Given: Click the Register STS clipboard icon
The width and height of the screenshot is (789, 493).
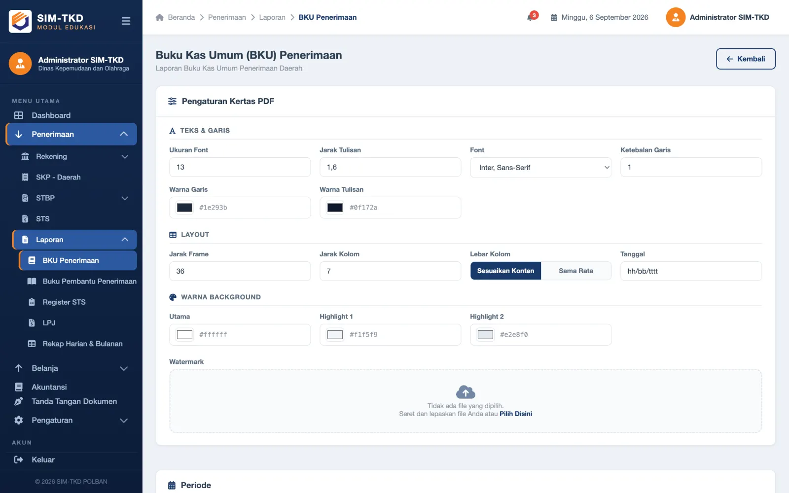Looking at the screenshot, I should click(32, 302).
